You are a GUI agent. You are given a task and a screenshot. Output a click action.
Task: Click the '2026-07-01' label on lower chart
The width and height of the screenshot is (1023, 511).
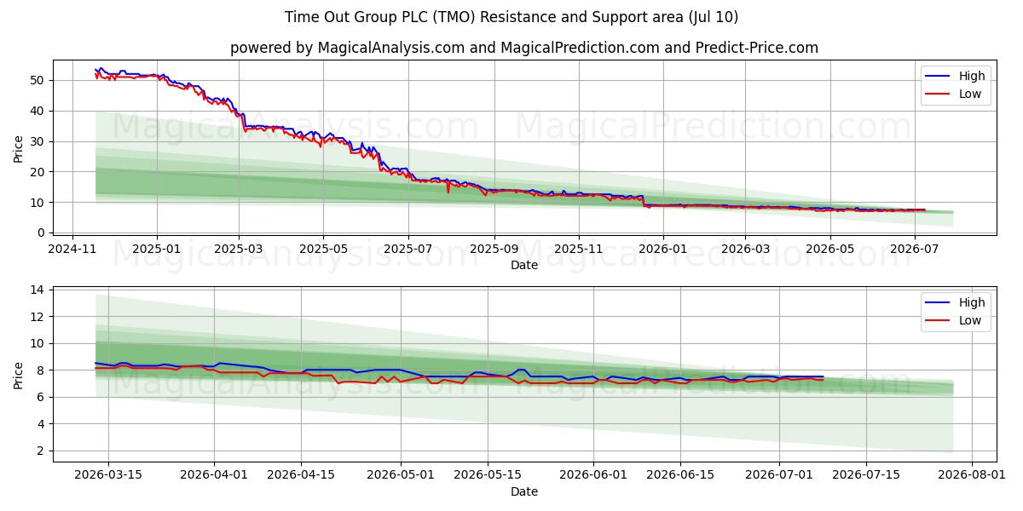[779, 475]
